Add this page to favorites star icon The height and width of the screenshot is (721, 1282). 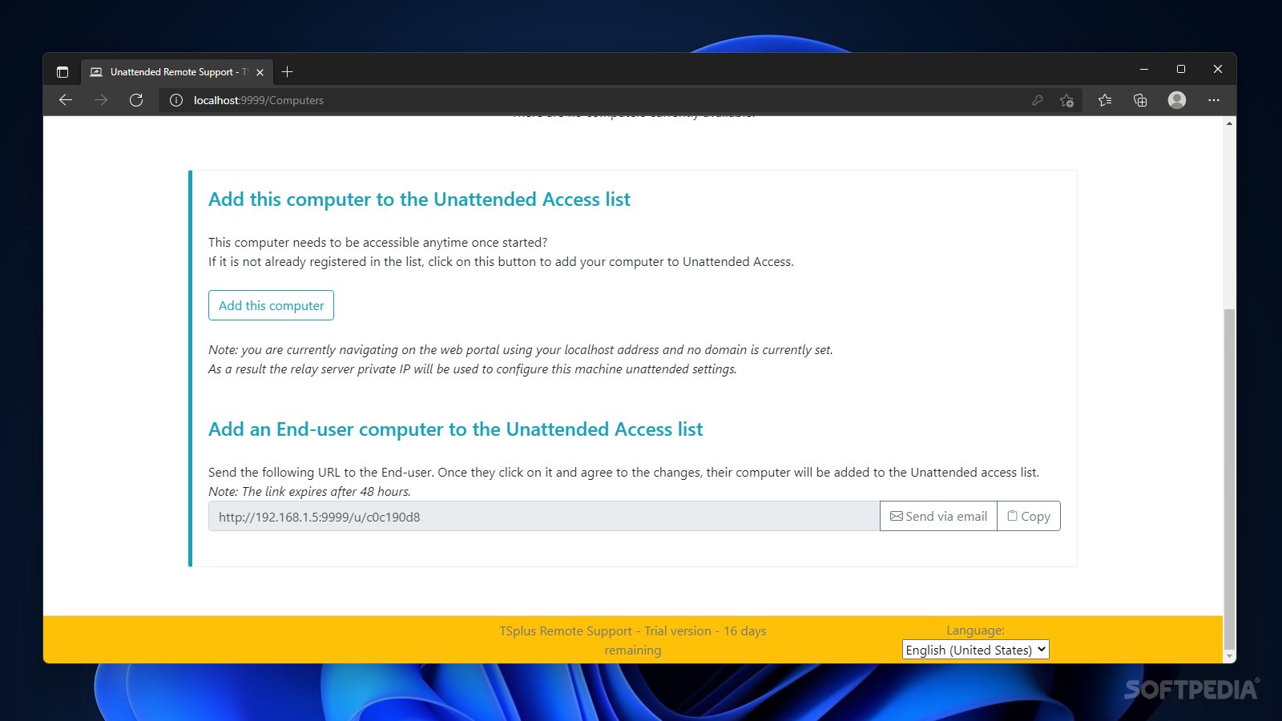click(x=1066, y=100)
